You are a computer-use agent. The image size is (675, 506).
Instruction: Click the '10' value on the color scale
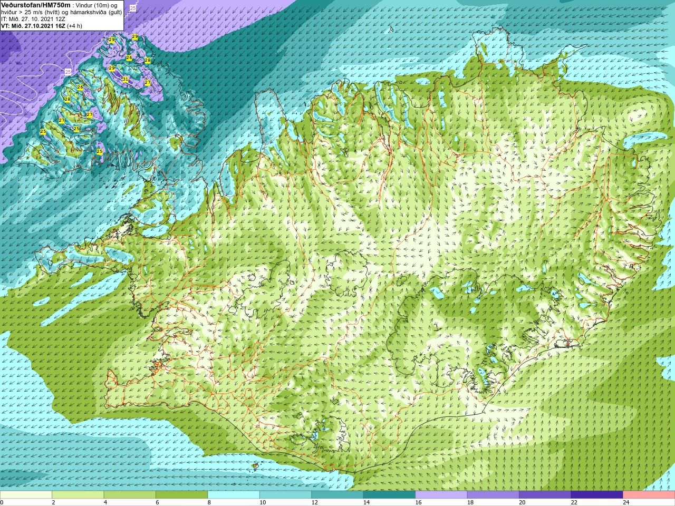click(263, 502)
